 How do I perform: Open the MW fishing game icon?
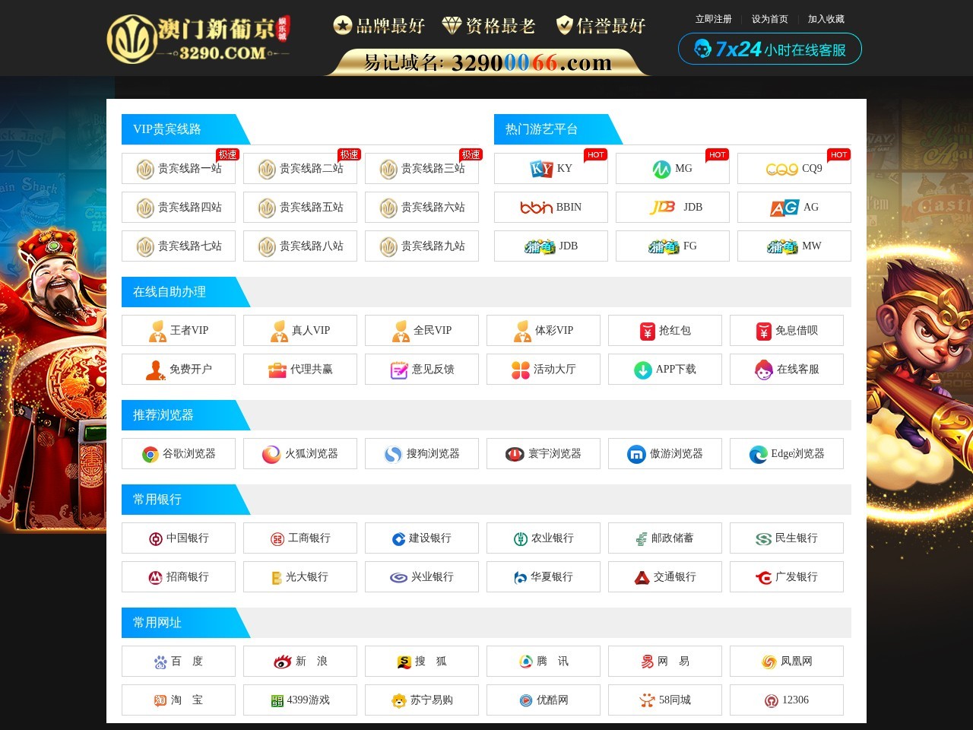point(782,246)
